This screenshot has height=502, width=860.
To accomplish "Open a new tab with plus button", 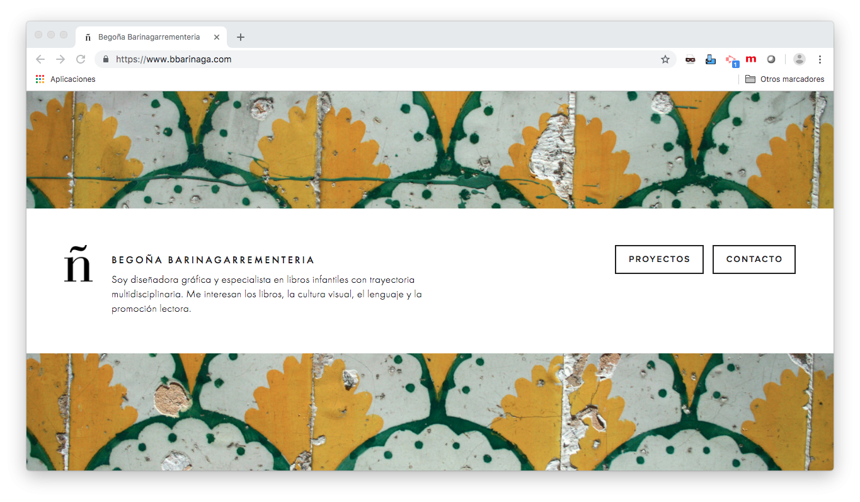I will [240, 37].
